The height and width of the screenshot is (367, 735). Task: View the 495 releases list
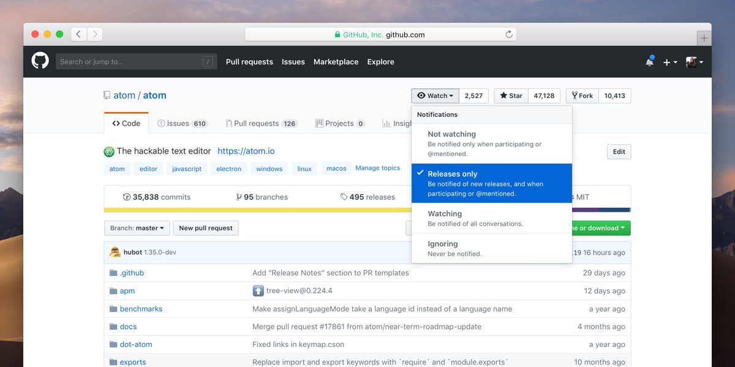367,197
